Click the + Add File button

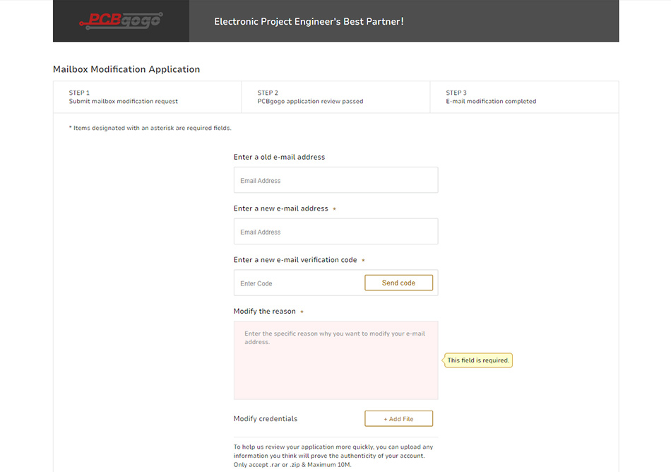tap(399, 418)
